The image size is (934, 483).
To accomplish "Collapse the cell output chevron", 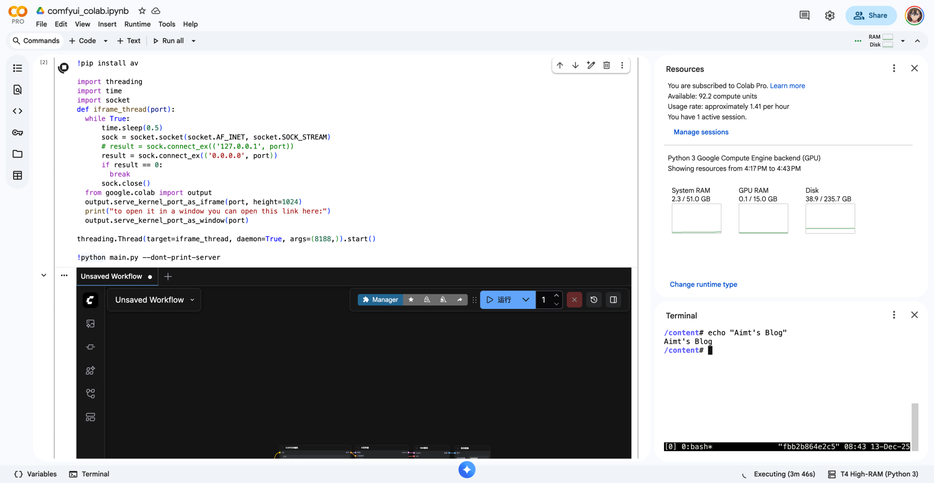I will click(x=44, y=275).
